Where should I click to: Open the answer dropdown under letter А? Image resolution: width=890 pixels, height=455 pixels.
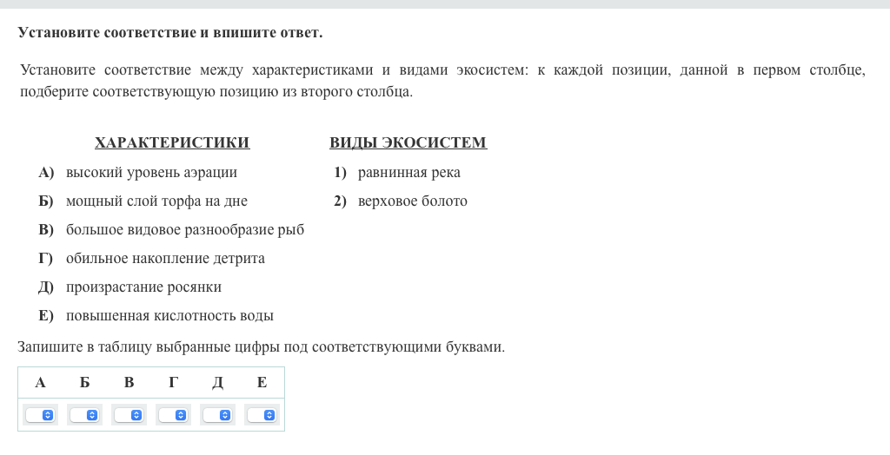40,415
